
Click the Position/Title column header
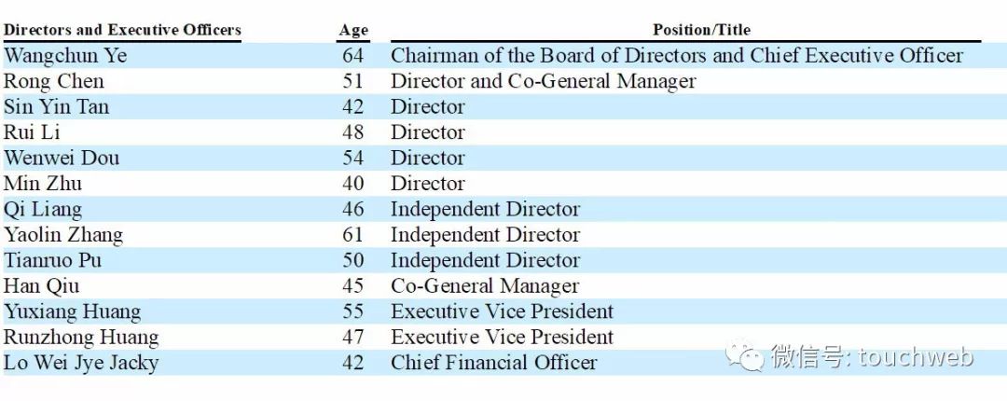point(701,30)
